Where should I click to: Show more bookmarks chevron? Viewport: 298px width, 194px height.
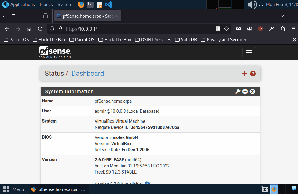tap(294, 40)
